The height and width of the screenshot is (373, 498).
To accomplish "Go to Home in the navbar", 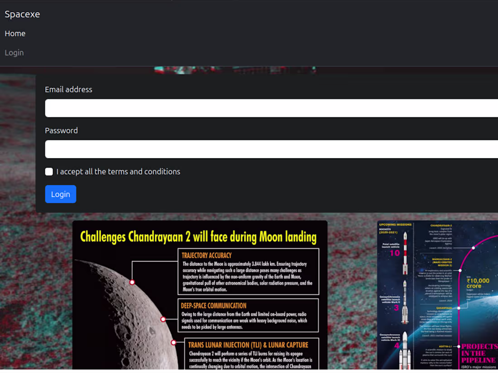I will [15, 33].
